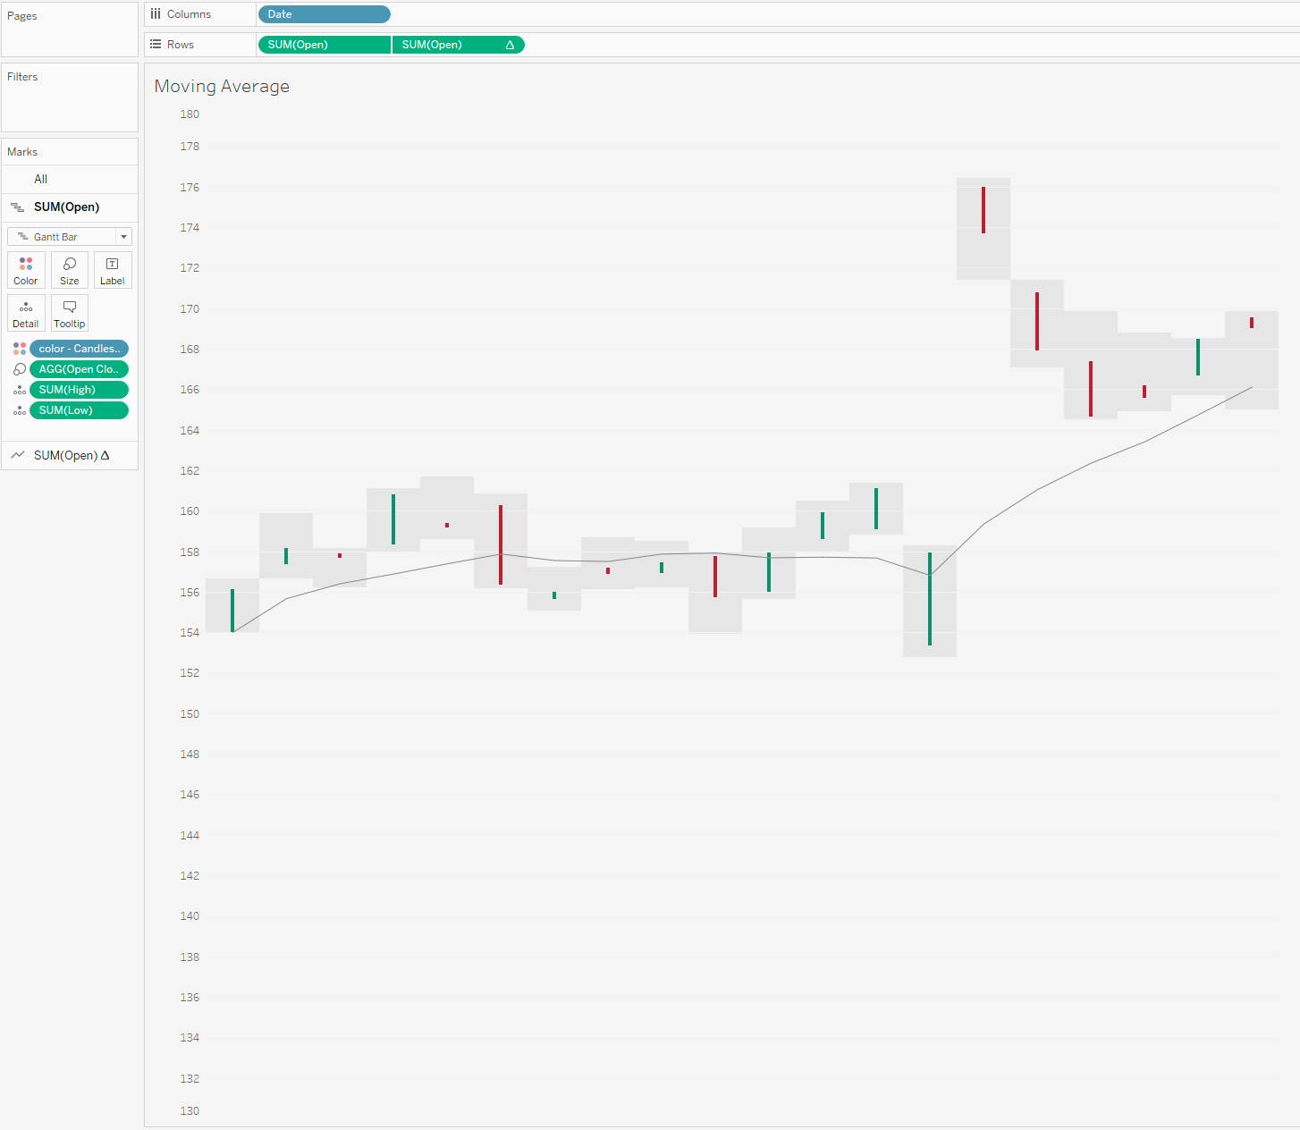
Task: Click the Date pill on Columns shelf
Action: point(324,14)
